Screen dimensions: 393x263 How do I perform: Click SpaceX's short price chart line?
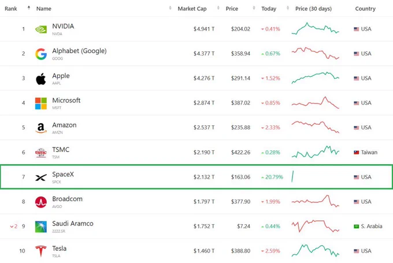(292, 176)
